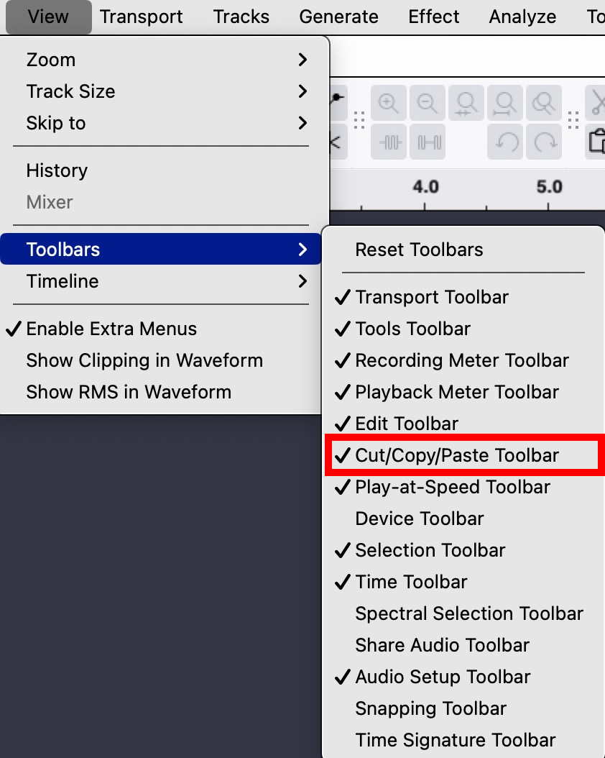Click the Fit Project to Width icon
The height and width of the screenshot is (758, 605).
(x=505, y=104)
